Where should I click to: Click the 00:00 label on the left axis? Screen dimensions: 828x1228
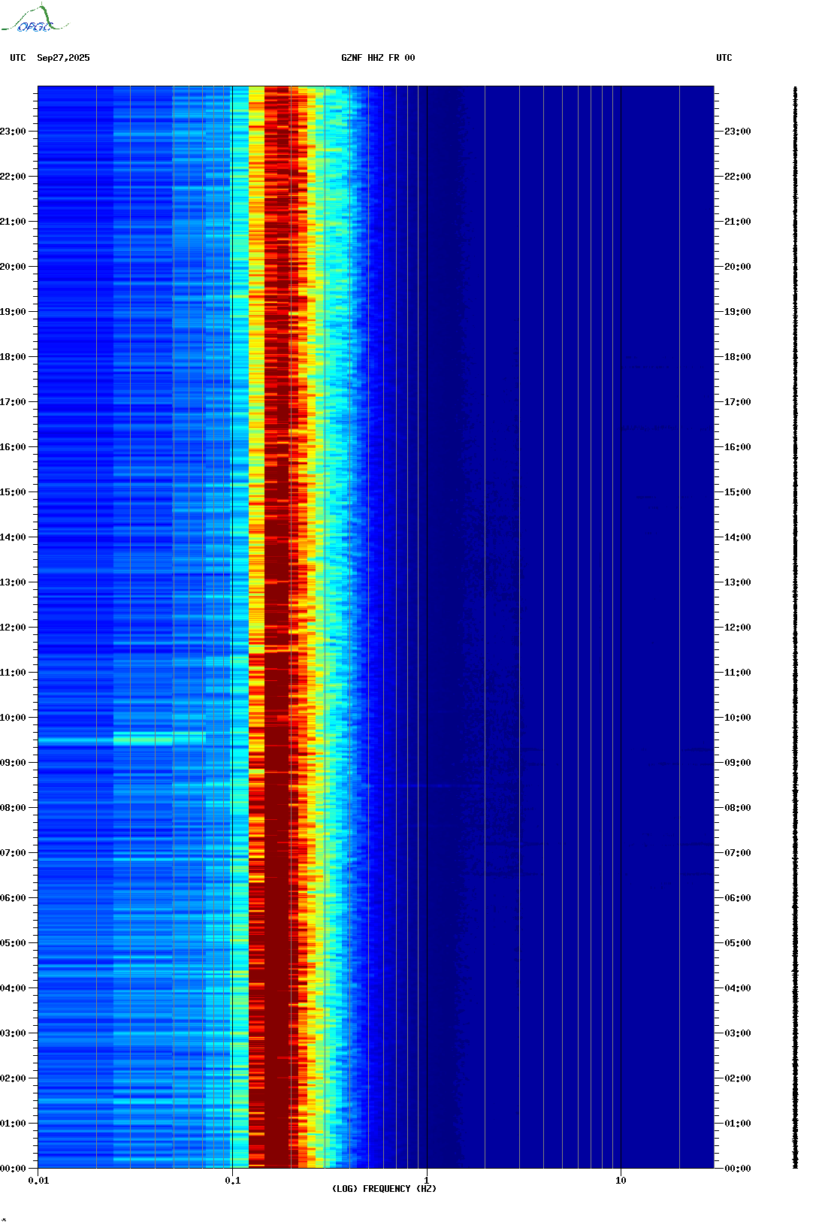point(14,1169)
